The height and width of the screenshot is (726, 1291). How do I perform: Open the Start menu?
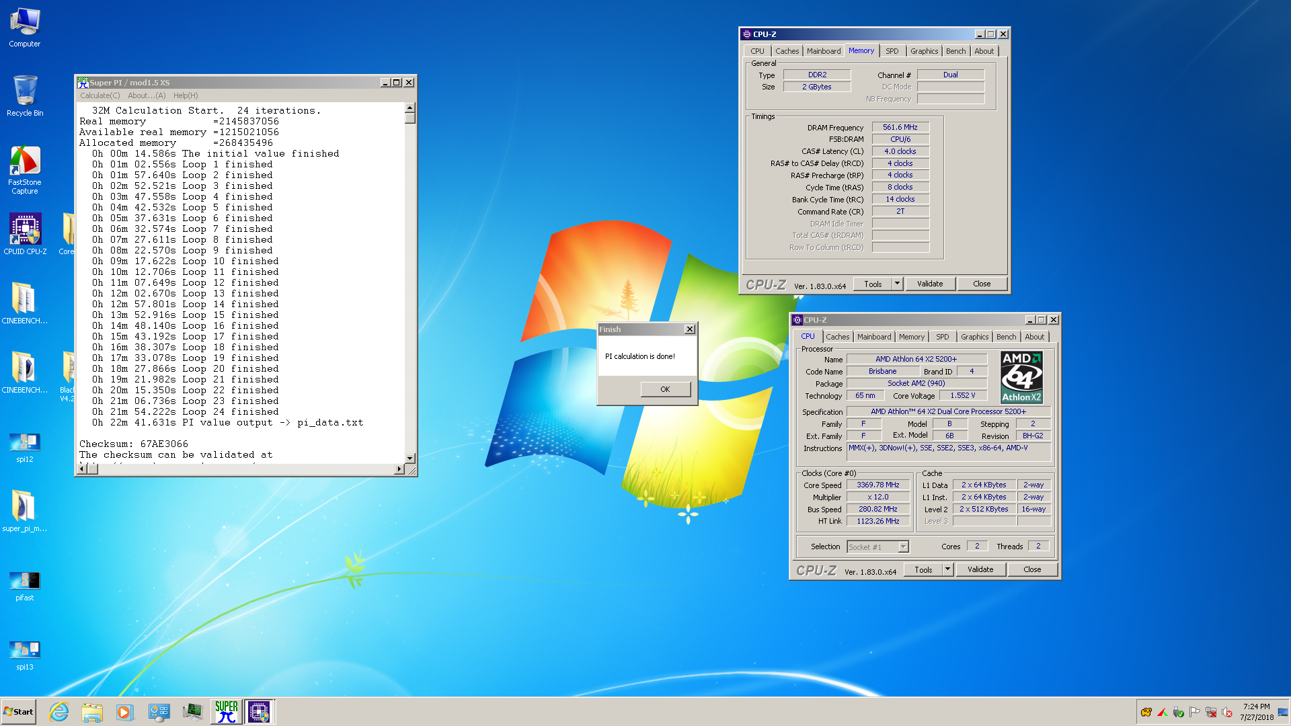[x=18, y=712]
